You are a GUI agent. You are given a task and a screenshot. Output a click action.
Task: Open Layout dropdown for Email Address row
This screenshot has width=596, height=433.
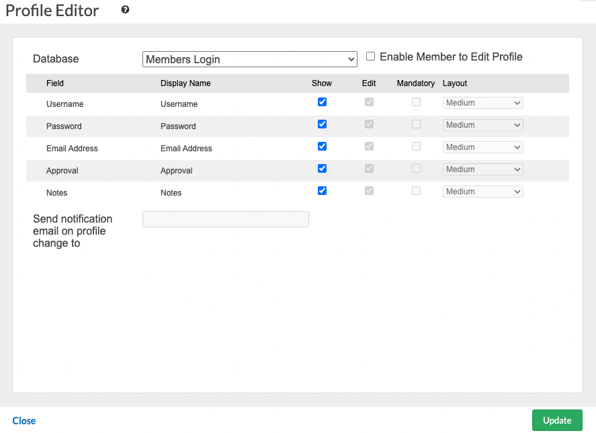(x=482, y=147)
